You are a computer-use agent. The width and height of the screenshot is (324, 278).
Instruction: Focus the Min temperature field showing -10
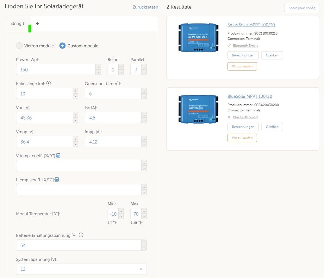tap(113, 214)
